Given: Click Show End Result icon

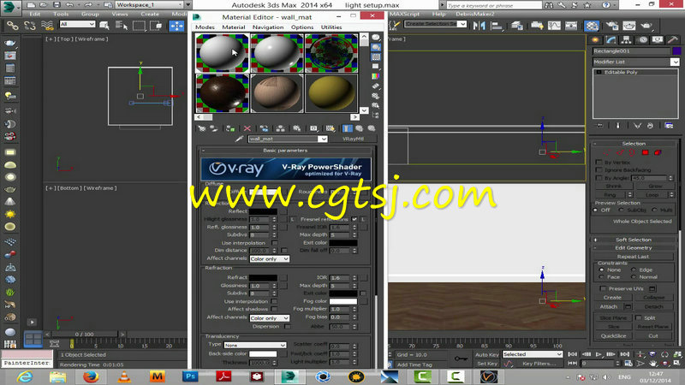Looking at the screenshot, I should (x=347, y=128).
